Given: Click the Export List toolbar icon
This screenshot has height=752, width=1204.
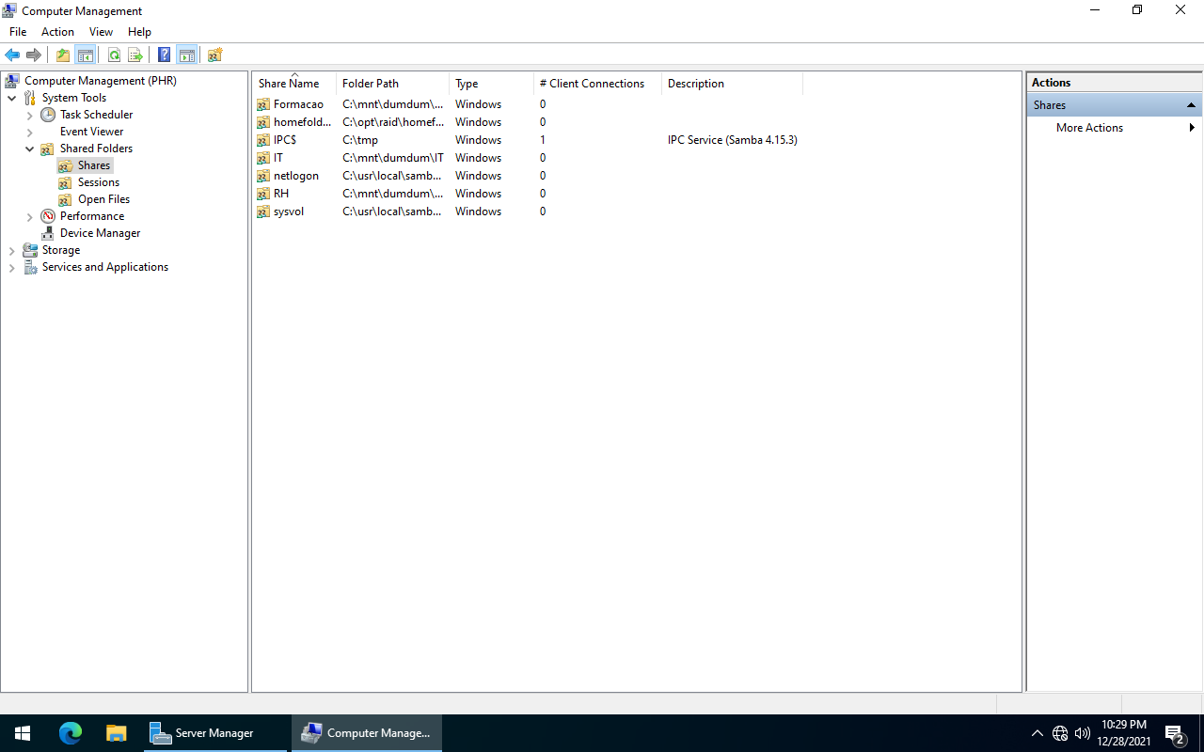Looking at the screenshot, I should (135, 55).
